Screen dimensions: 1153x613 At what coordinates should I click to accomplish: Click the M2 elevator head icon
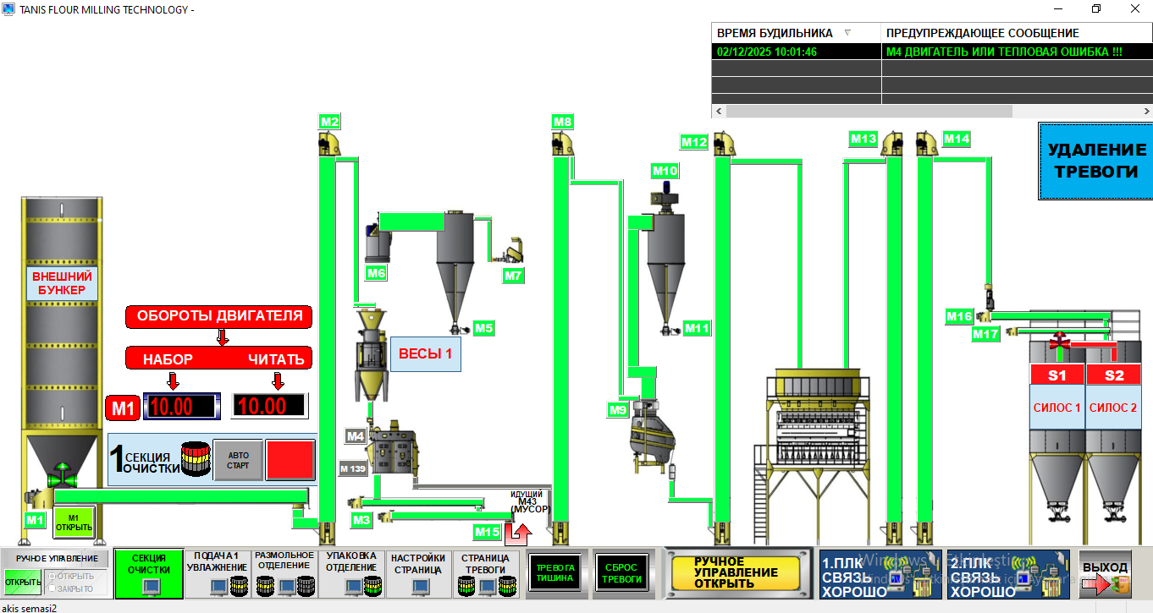click(328, 144)
